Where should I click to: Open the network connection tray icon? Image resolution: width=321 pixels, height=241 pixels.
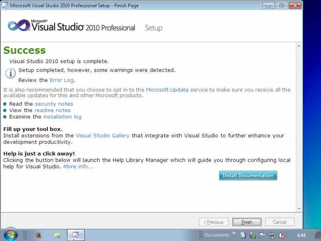tap(272, 235)
